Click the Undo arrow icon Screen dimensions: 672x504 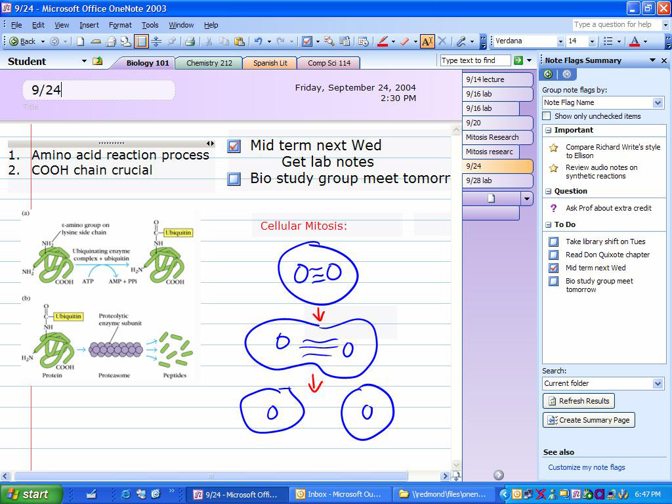pyautogui.click(x=258, y=41)
